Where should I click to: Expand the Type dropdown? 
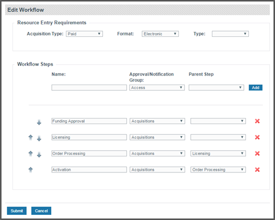click(x=230, y=34)
